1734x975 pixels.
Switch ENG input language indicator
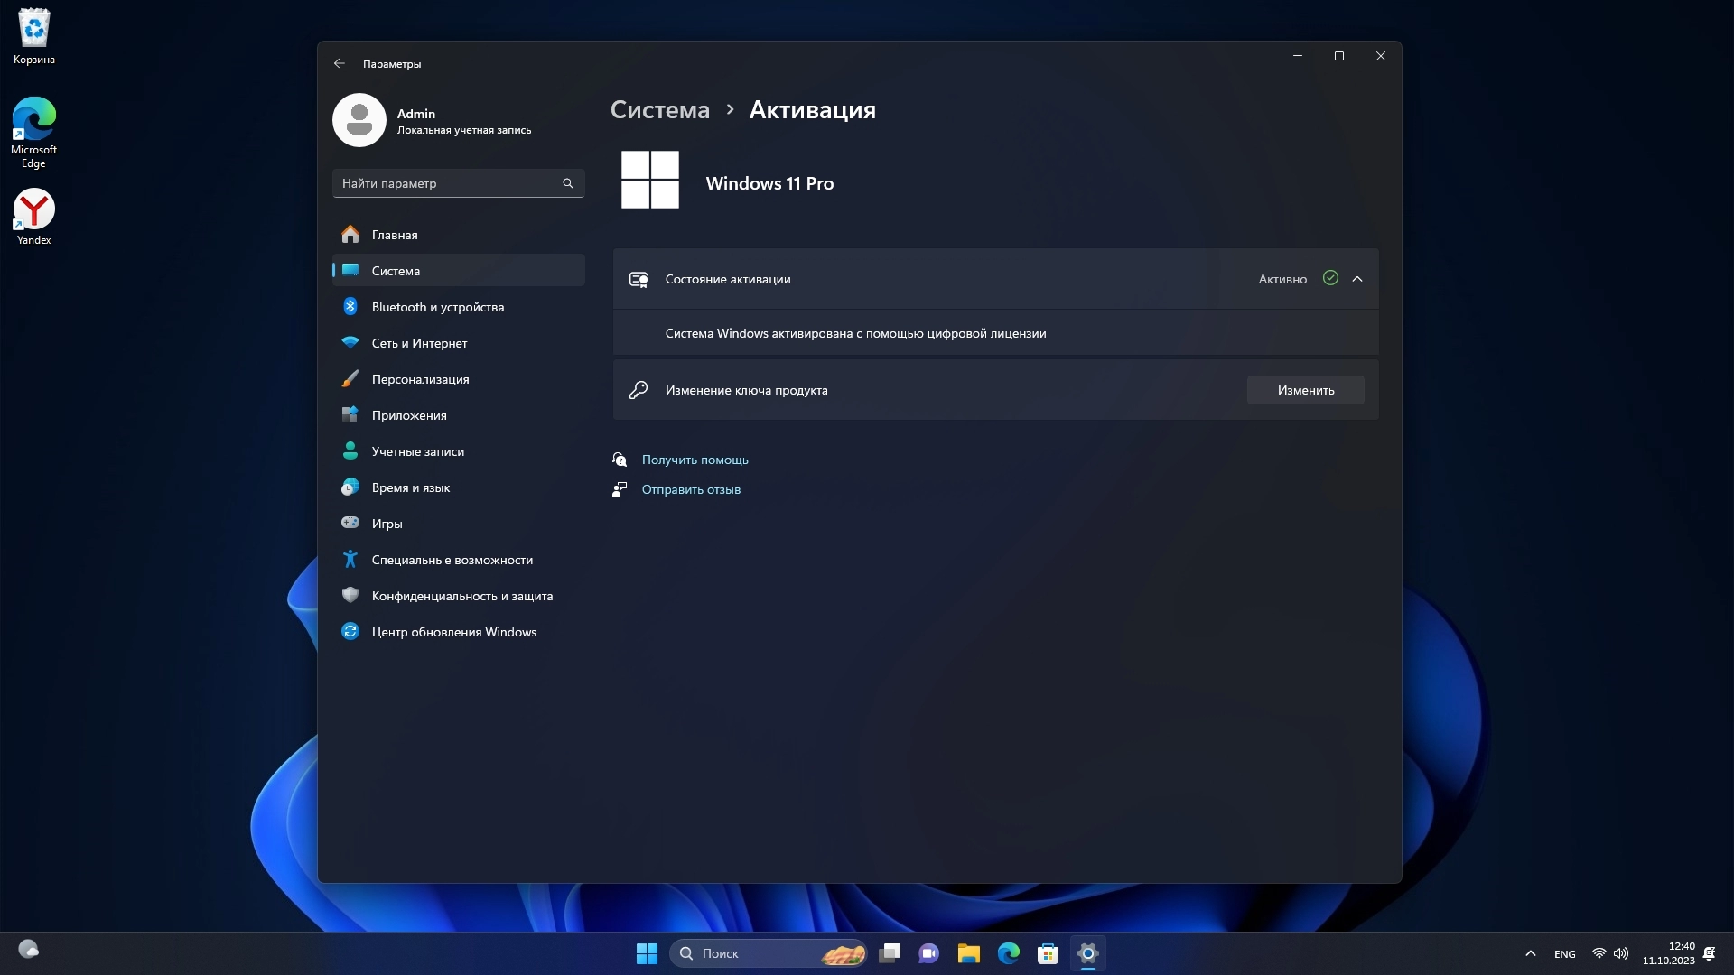tap(1564, 953)
